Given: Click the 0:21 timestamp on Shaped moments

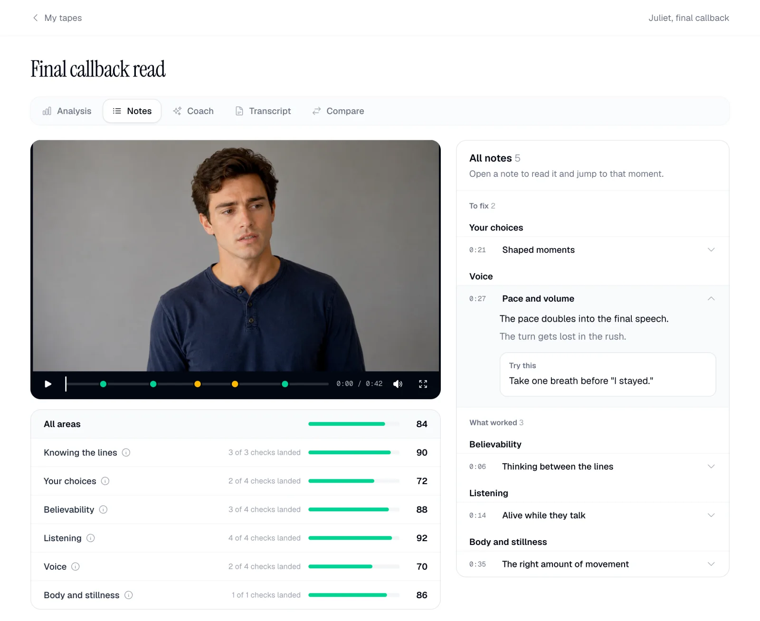Looking at the screenshot, I should point(477,250).
